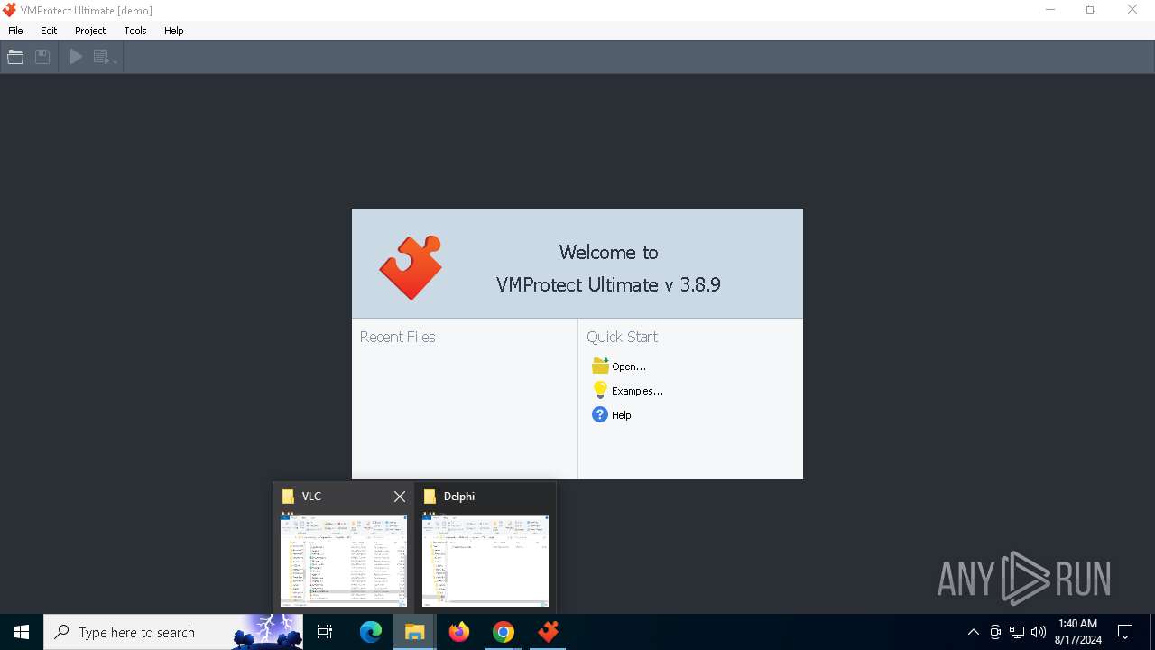Click the Meet Now tray icon
This screenshot has width=1155, height=650.
pos(995,632)
